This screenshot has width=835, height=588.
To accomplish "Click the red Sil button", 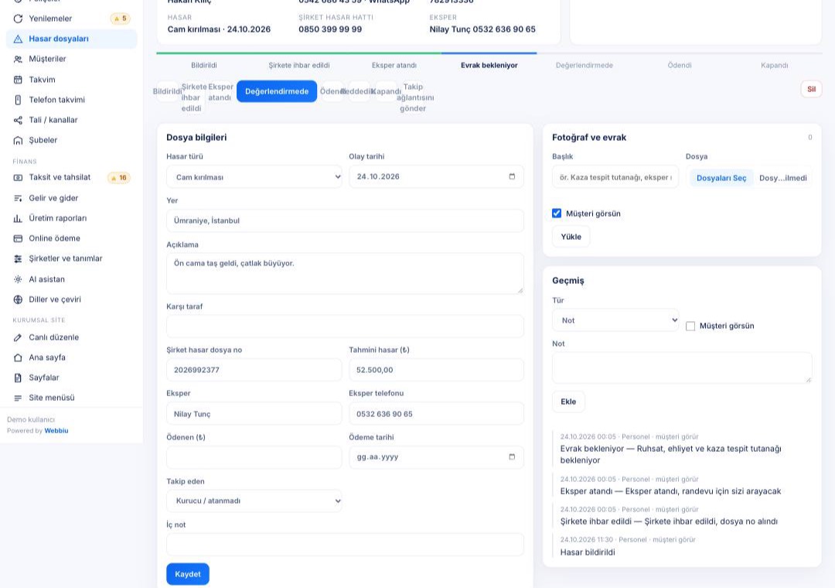I will [x=811, y=89].
